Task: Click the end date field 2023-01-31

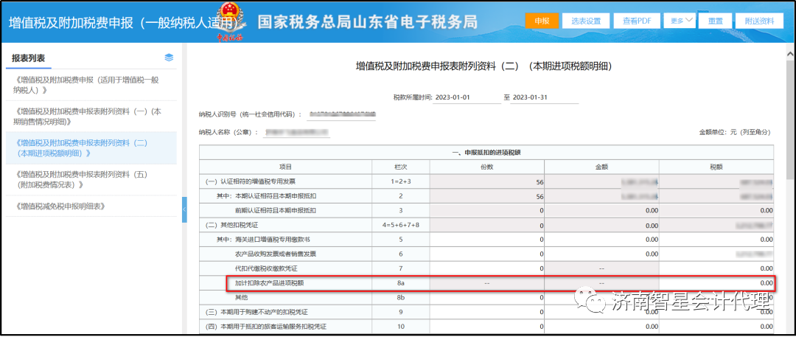Action: click(x=545, y=97)
